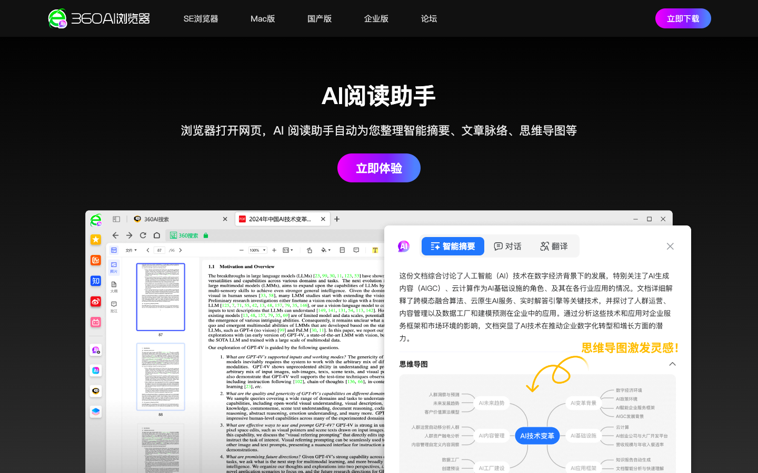Open the 文件 dropdown in PDF toolbar
The image size is (758, 473).
[x=131, y=250]
